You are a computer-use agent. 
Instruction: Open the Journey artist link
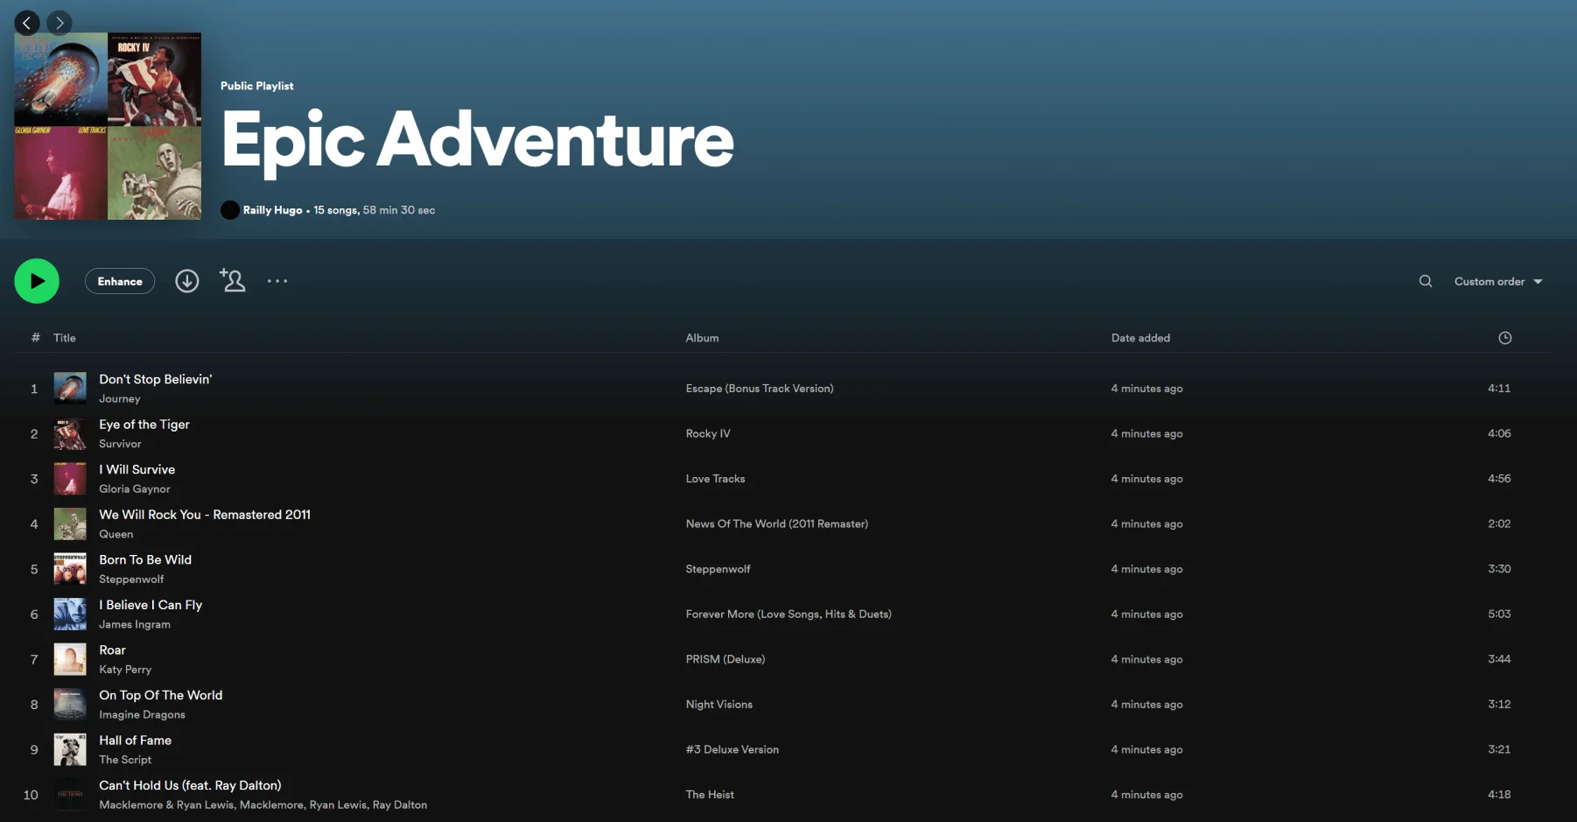pos(120,399)
